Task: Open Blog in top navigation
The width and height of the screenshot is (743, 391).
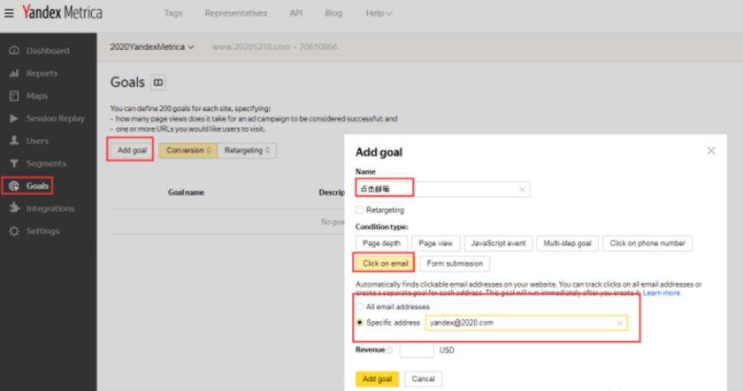Action: click(x=334, y=13)
